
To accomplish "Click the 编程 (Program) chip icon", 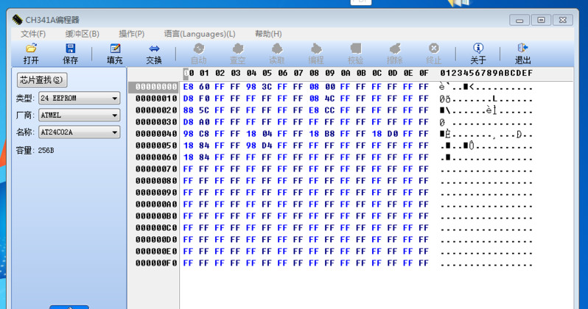I will pos(316,49).
